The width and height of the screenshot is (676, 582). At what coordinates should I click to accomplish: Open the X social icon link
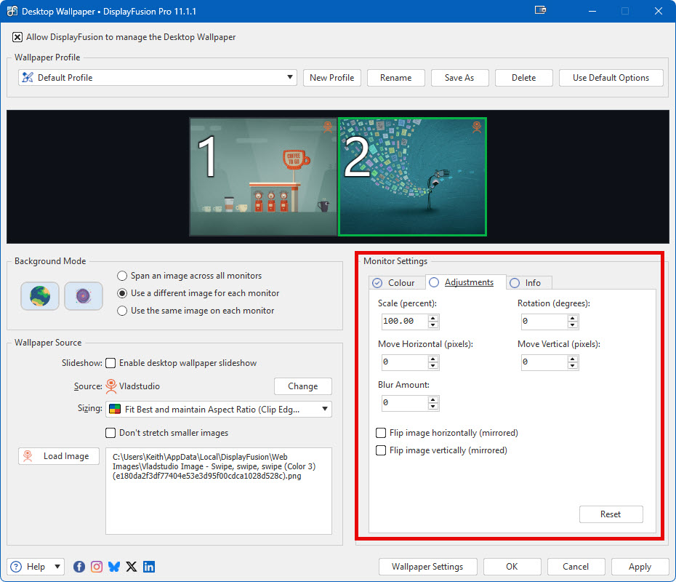[132, 567]
